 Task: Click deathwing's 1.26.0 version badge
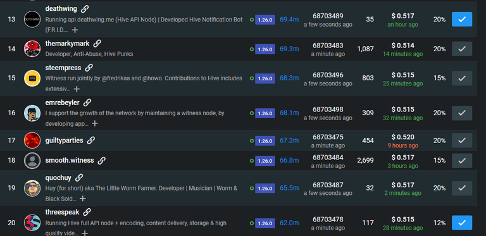265,20
